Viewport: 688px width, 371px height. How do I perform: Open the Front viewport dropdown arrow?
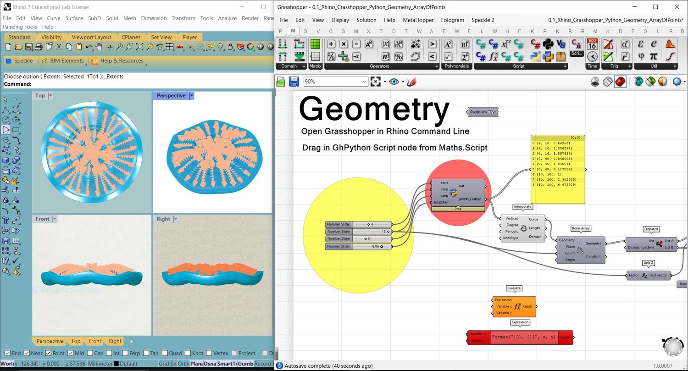coord(55,219)
